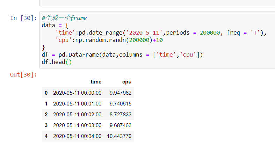Image resolution: width=275 pixels, height=146 pixels.
Task: Click the 2020-05-11 00:03:00 time cell
Action: coord(77,125)
